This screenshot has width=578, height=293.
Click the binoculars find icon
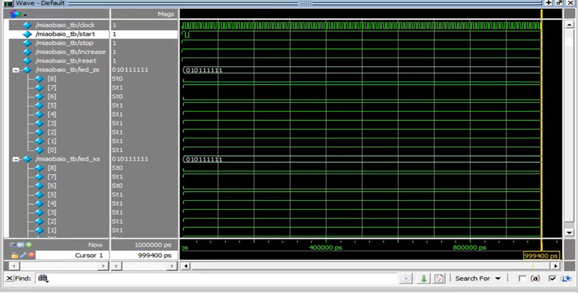(43, 278)
